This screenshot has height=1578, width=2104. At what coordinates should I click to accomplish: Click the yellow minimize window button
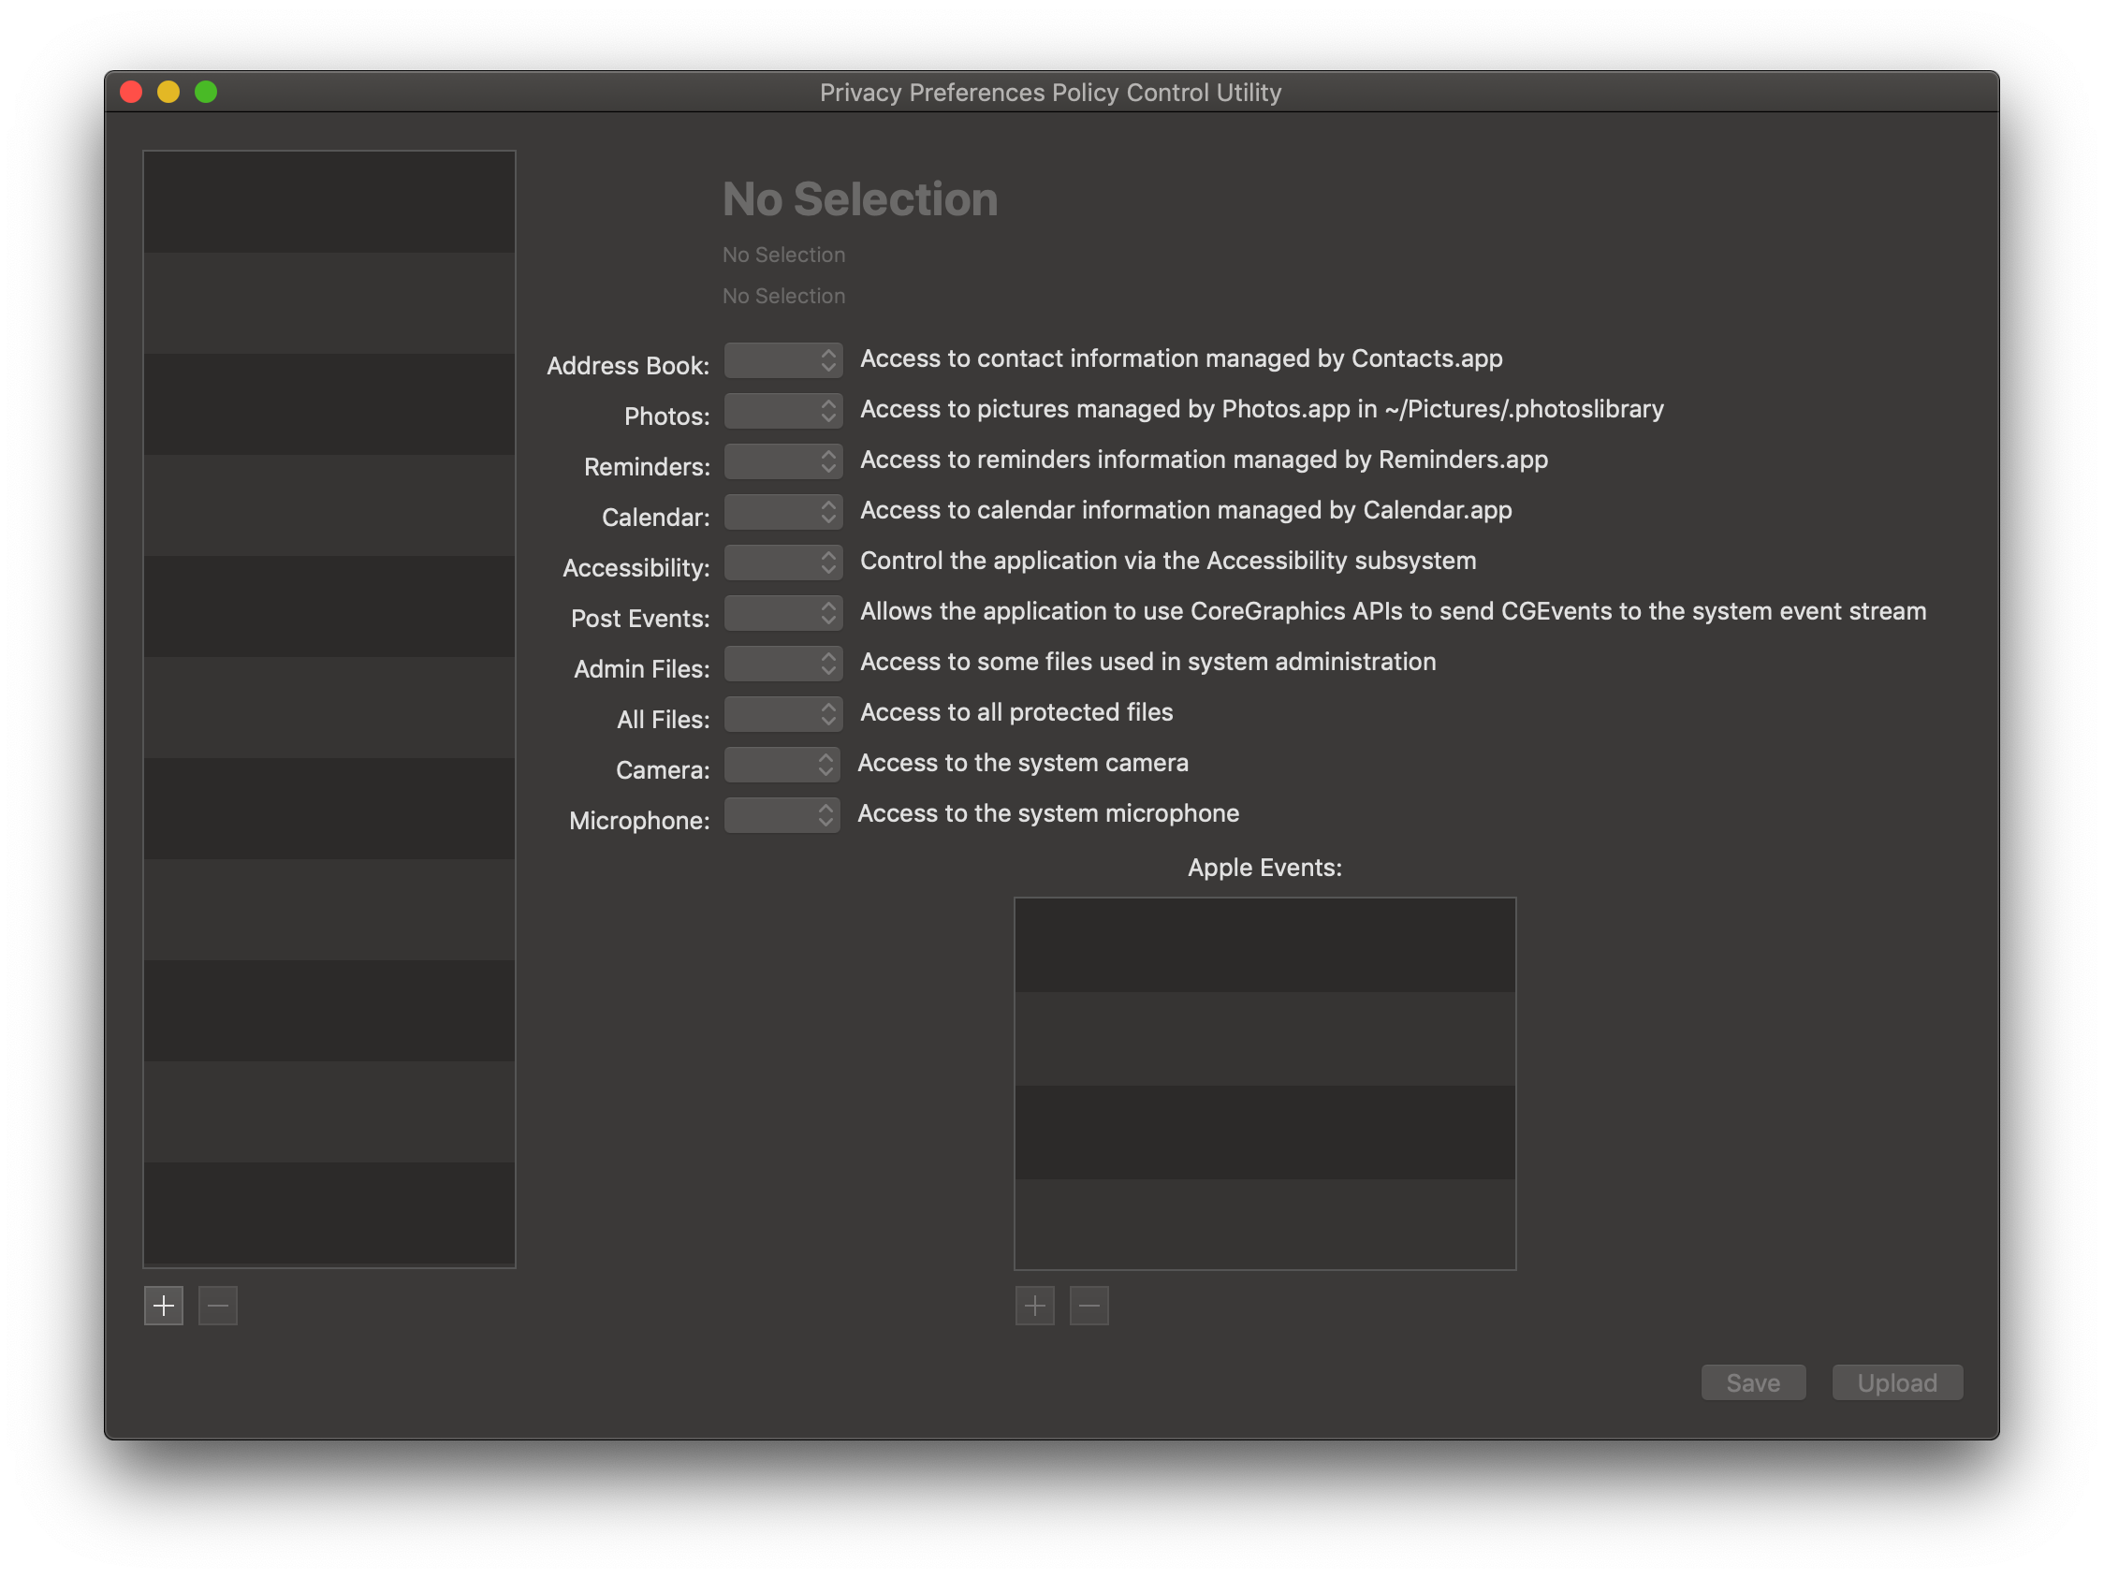168,93
